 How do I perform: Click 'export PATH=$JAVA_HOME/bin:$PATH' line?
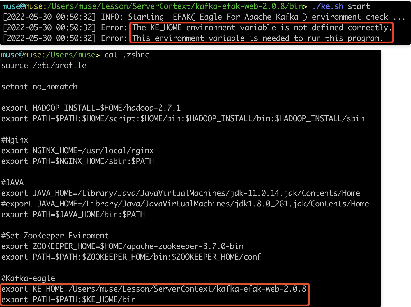point(73,214)
